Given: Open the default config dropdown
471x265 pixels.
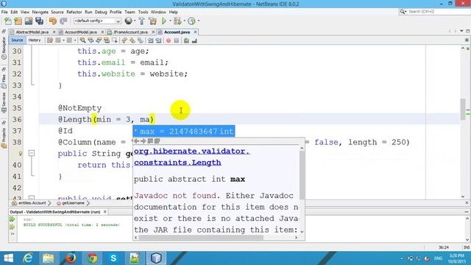Looking at the screenshot, I should point(97,21).
